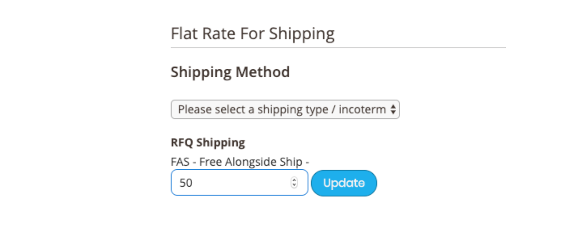Screen dimensions: 582x234
Task: Click the Shipping Method heading
Action: click(230, 72)
